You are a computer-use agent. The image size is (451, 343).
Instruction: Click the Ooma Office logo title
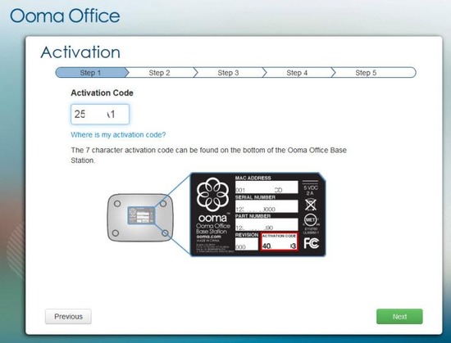pyautogui.click(x=65, y=16)
